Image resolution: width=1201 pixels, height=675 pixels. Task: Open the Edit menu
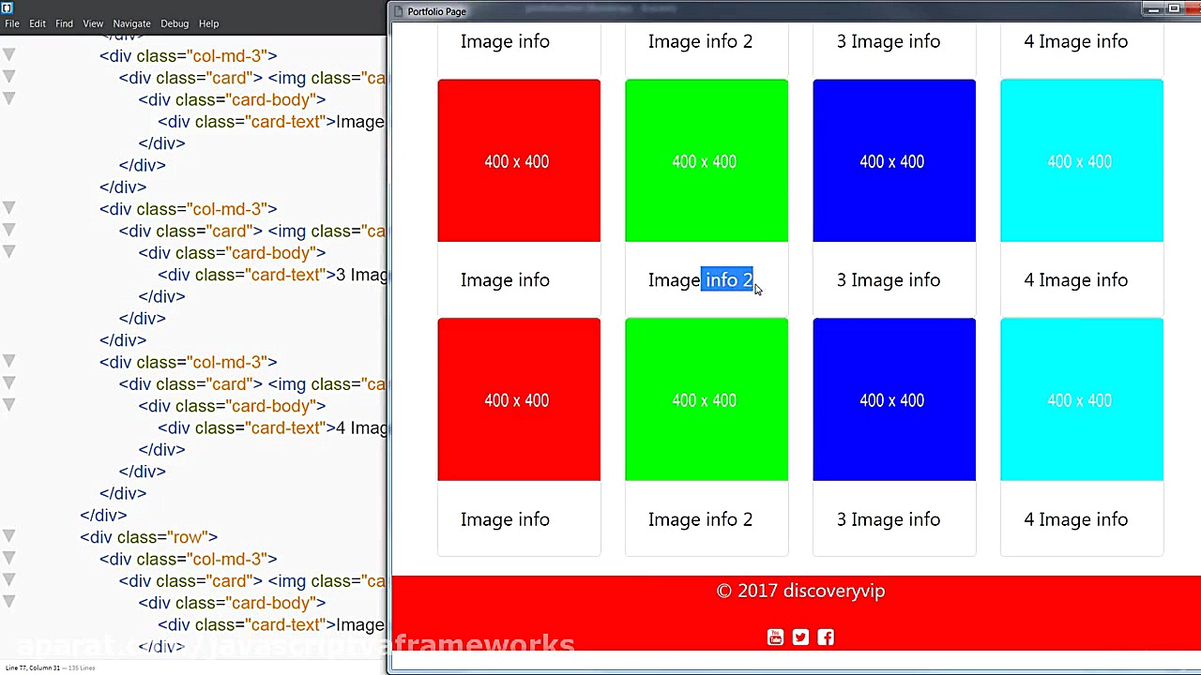click(x=37, y=23)
